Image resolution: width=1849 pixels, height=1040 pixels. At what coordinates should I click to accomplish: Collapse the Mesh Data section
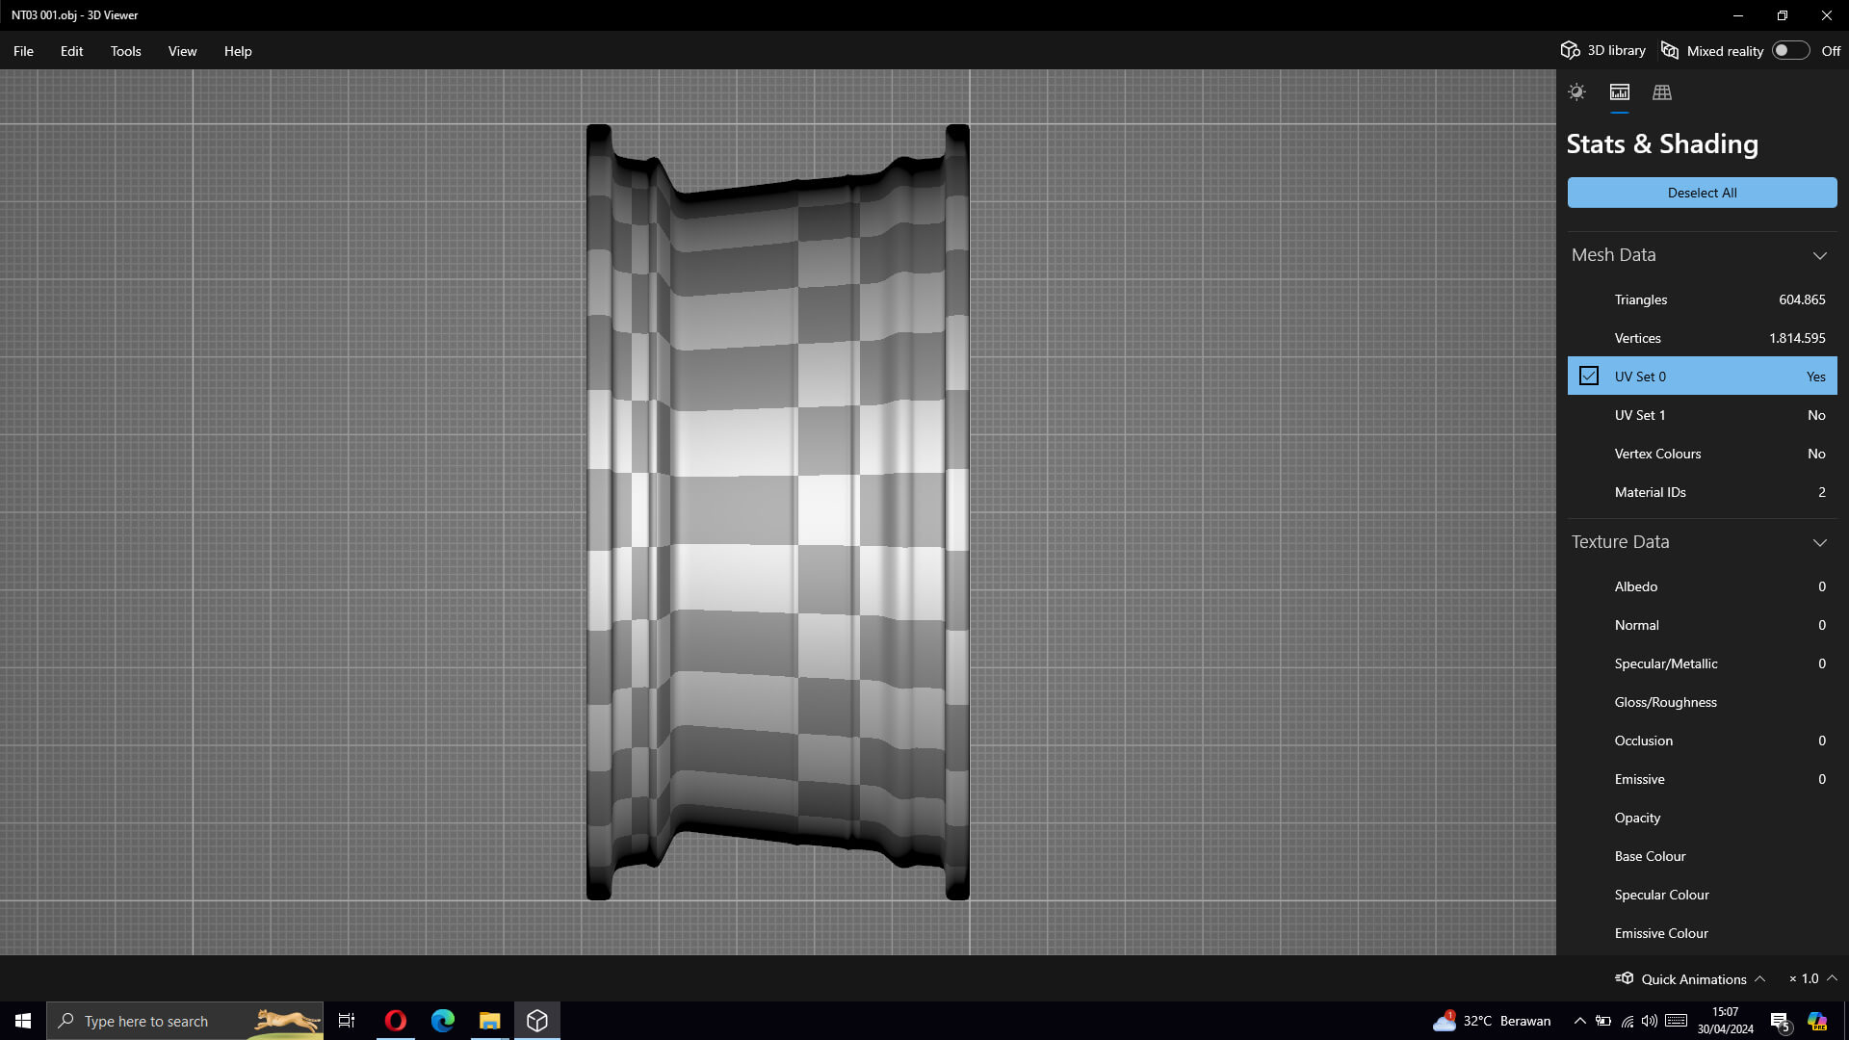coord(1819,255)
